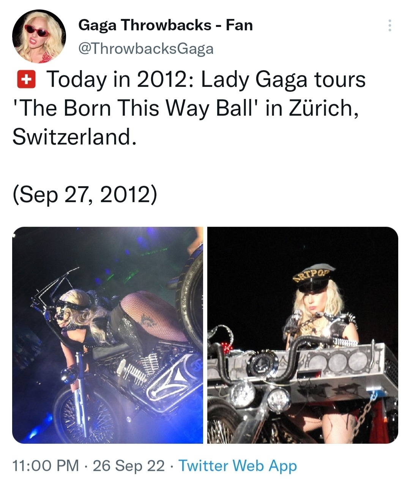The image size is (410, 481).
Task: Open the Gaga Throwbacks - Fan display name
Action: (x=166, y=25)
